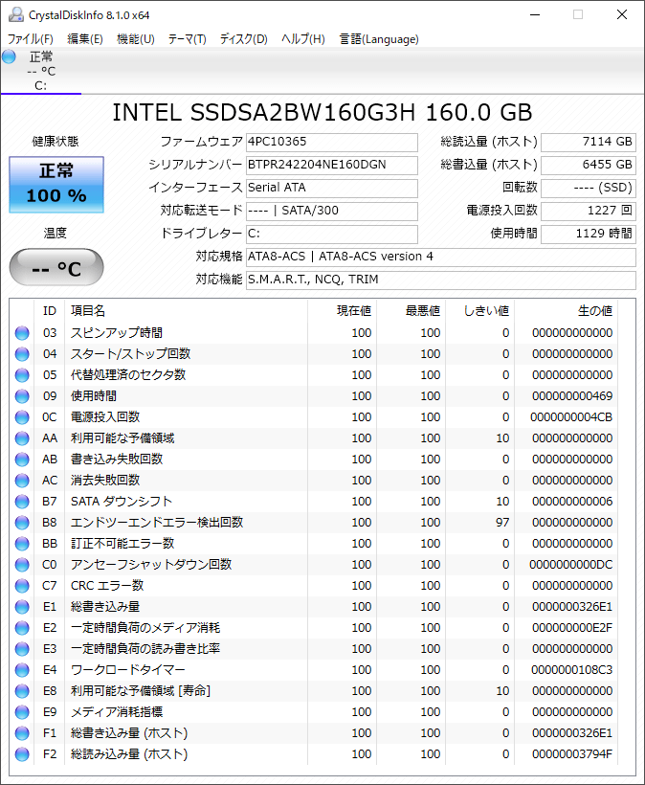This screenshot has width=645, height=785.
Task: Click the ID column header
Action: 50,311
